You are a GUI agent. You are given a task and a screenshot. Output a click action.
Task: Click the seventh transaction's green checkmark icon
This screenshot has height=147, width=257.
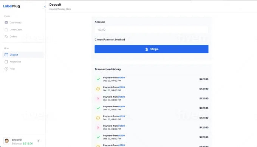point(98,137)
